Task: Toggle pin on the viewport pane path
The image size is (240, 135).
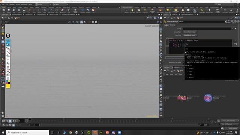Action: (148, 18)
